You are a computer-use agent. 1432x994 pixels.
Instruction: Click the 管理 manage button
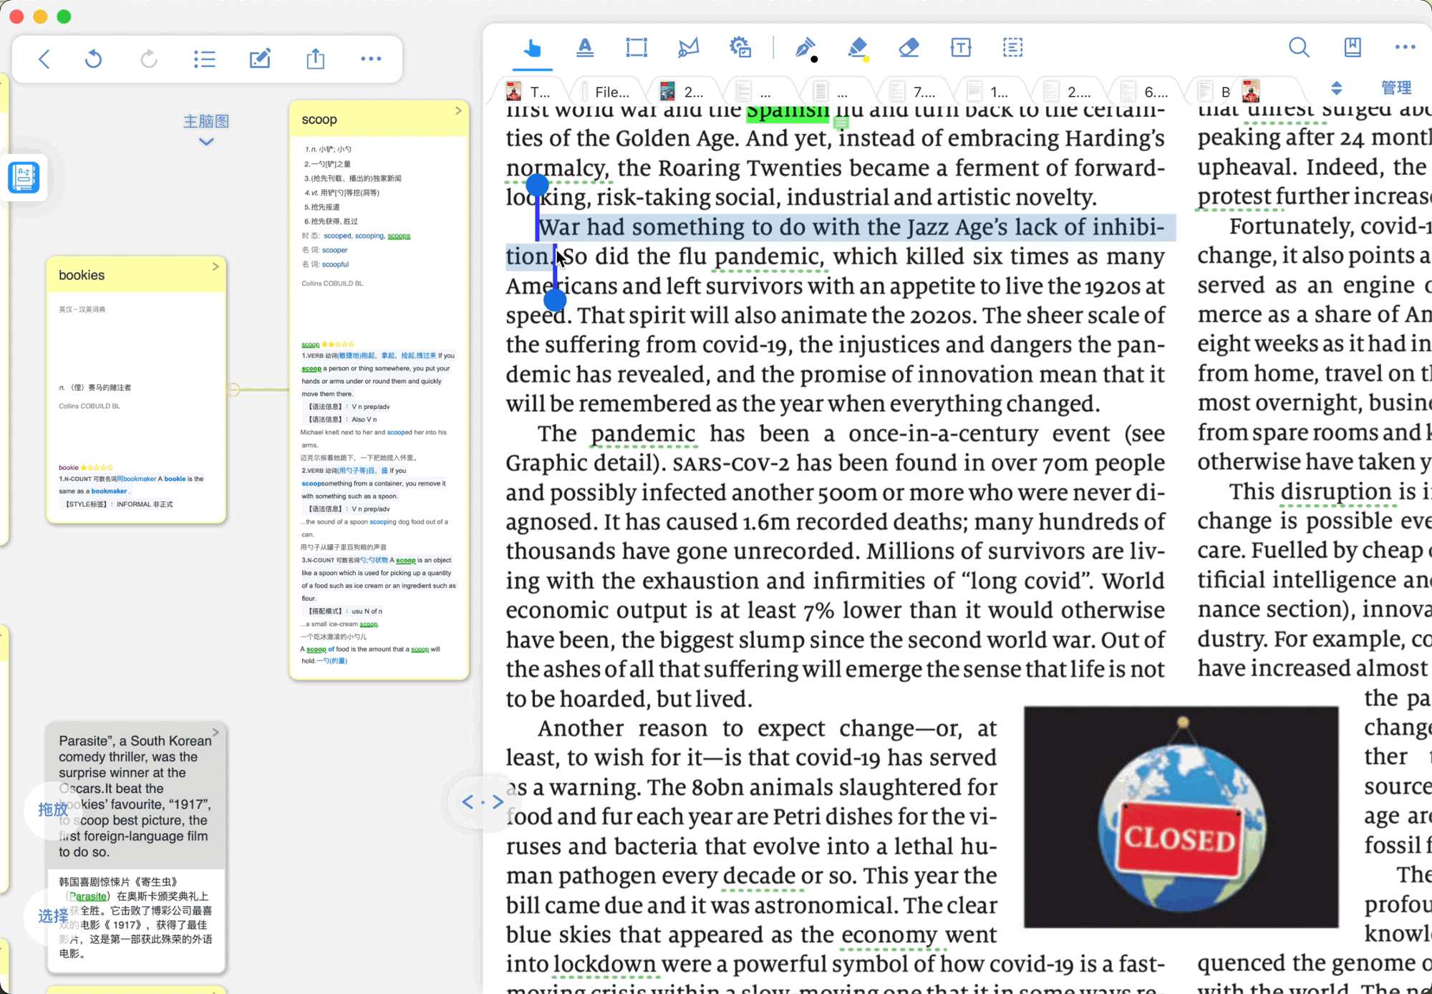(x=1395, y=88)
